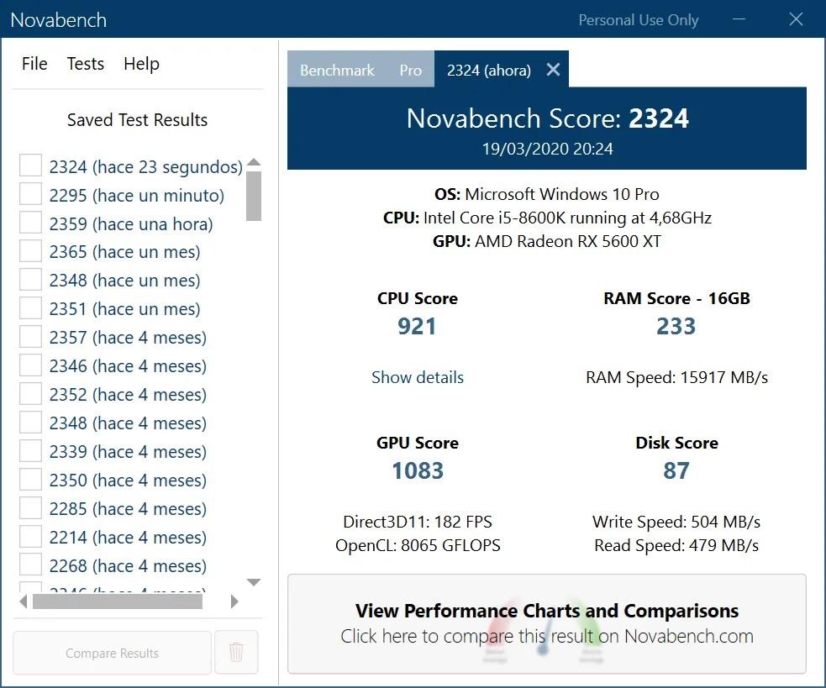Click the OpenCL: 8065 GFLOPS text
This screenshot has height=688, width=826.
coord(418,545)
